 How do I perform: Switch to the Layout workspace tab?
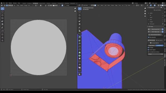24,3
